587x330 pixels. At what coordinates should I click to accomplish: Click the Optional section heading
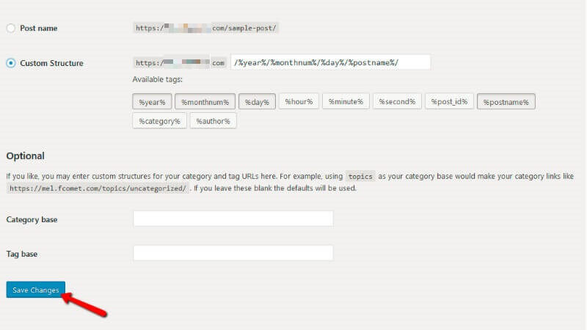click(x=26, y=156)
